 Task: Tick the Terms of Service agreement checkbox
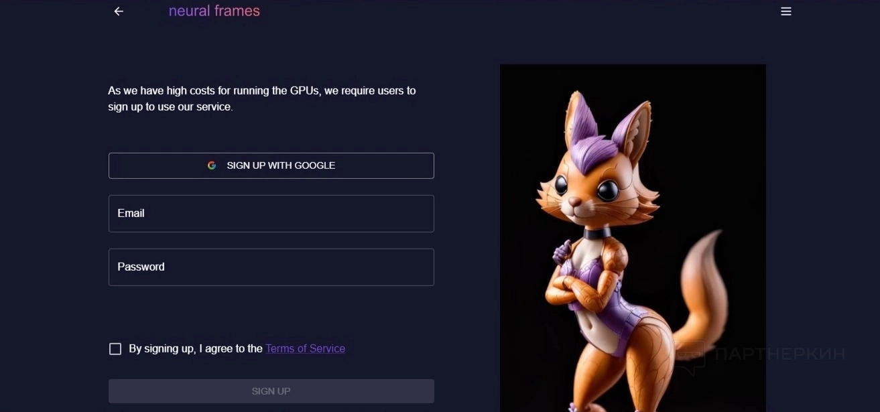(x=115, y=349)
